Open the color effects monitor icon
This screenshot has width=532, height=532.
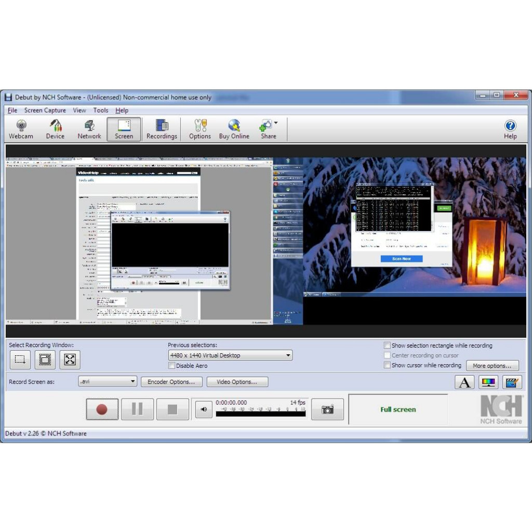point(488,382)
